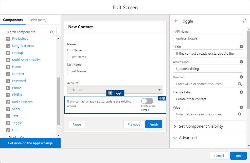Screen dimensions: 250x163
Task: Click inside the API Name input field
Action: click(208, 38)
